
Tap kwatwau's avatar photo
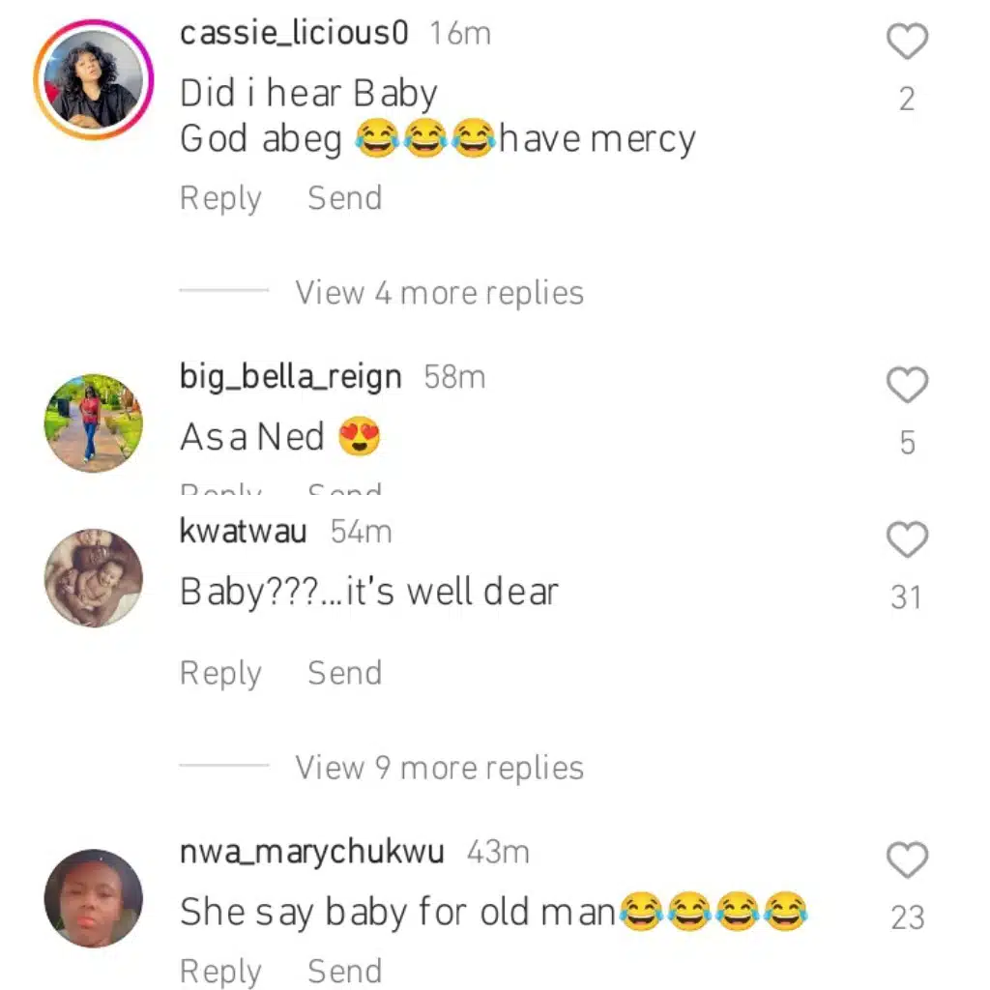(x=94, y=577)
